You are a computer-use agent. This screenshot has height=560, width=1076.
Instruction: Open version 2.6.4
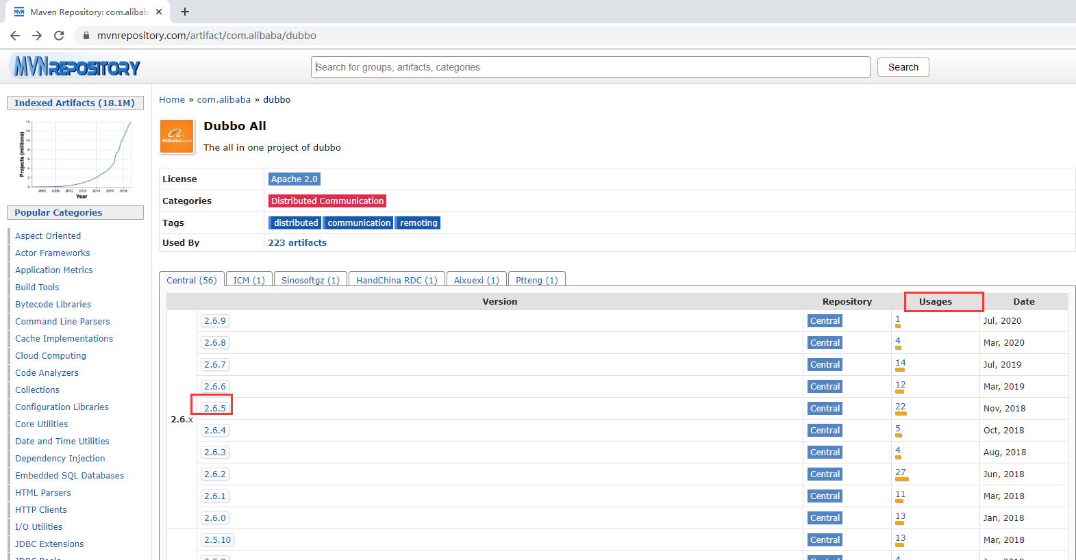tap(215, 430)
